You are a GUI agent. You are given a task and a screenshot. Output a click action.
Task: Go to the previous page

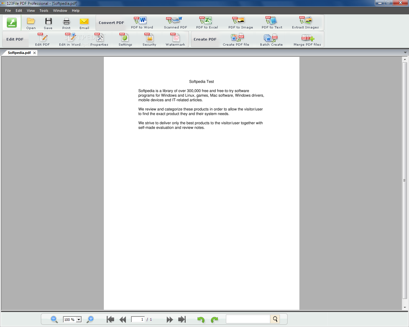point(123,319)
